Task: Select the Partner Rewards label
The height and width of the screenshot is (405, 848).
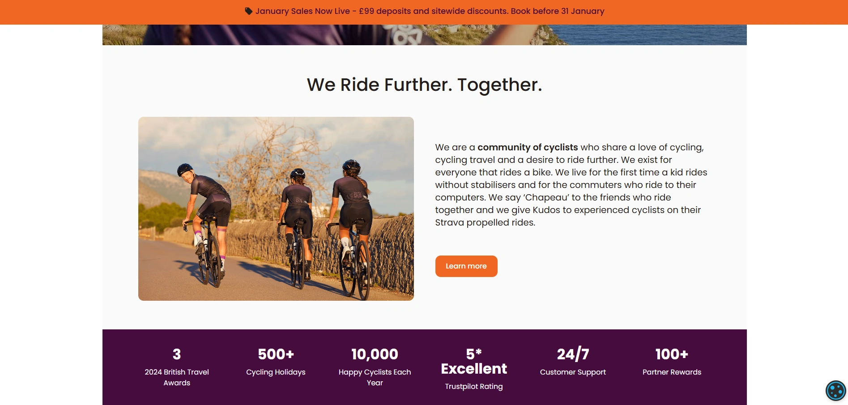Action: 672,372
